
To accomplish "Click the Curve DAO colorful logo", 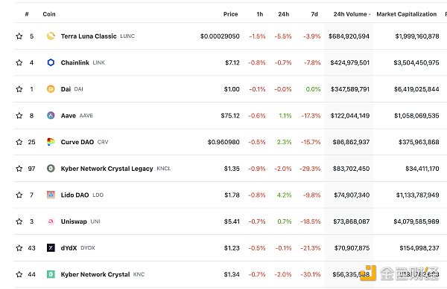I will coord(51,142).
